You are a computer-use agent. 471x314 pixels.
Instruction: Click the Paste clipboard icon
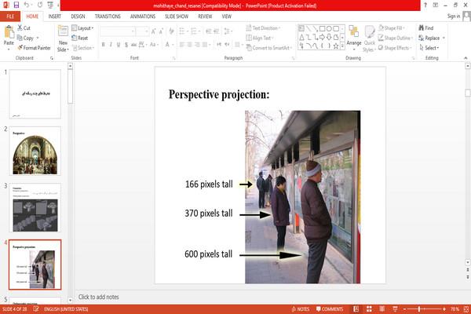click(9, 32)
